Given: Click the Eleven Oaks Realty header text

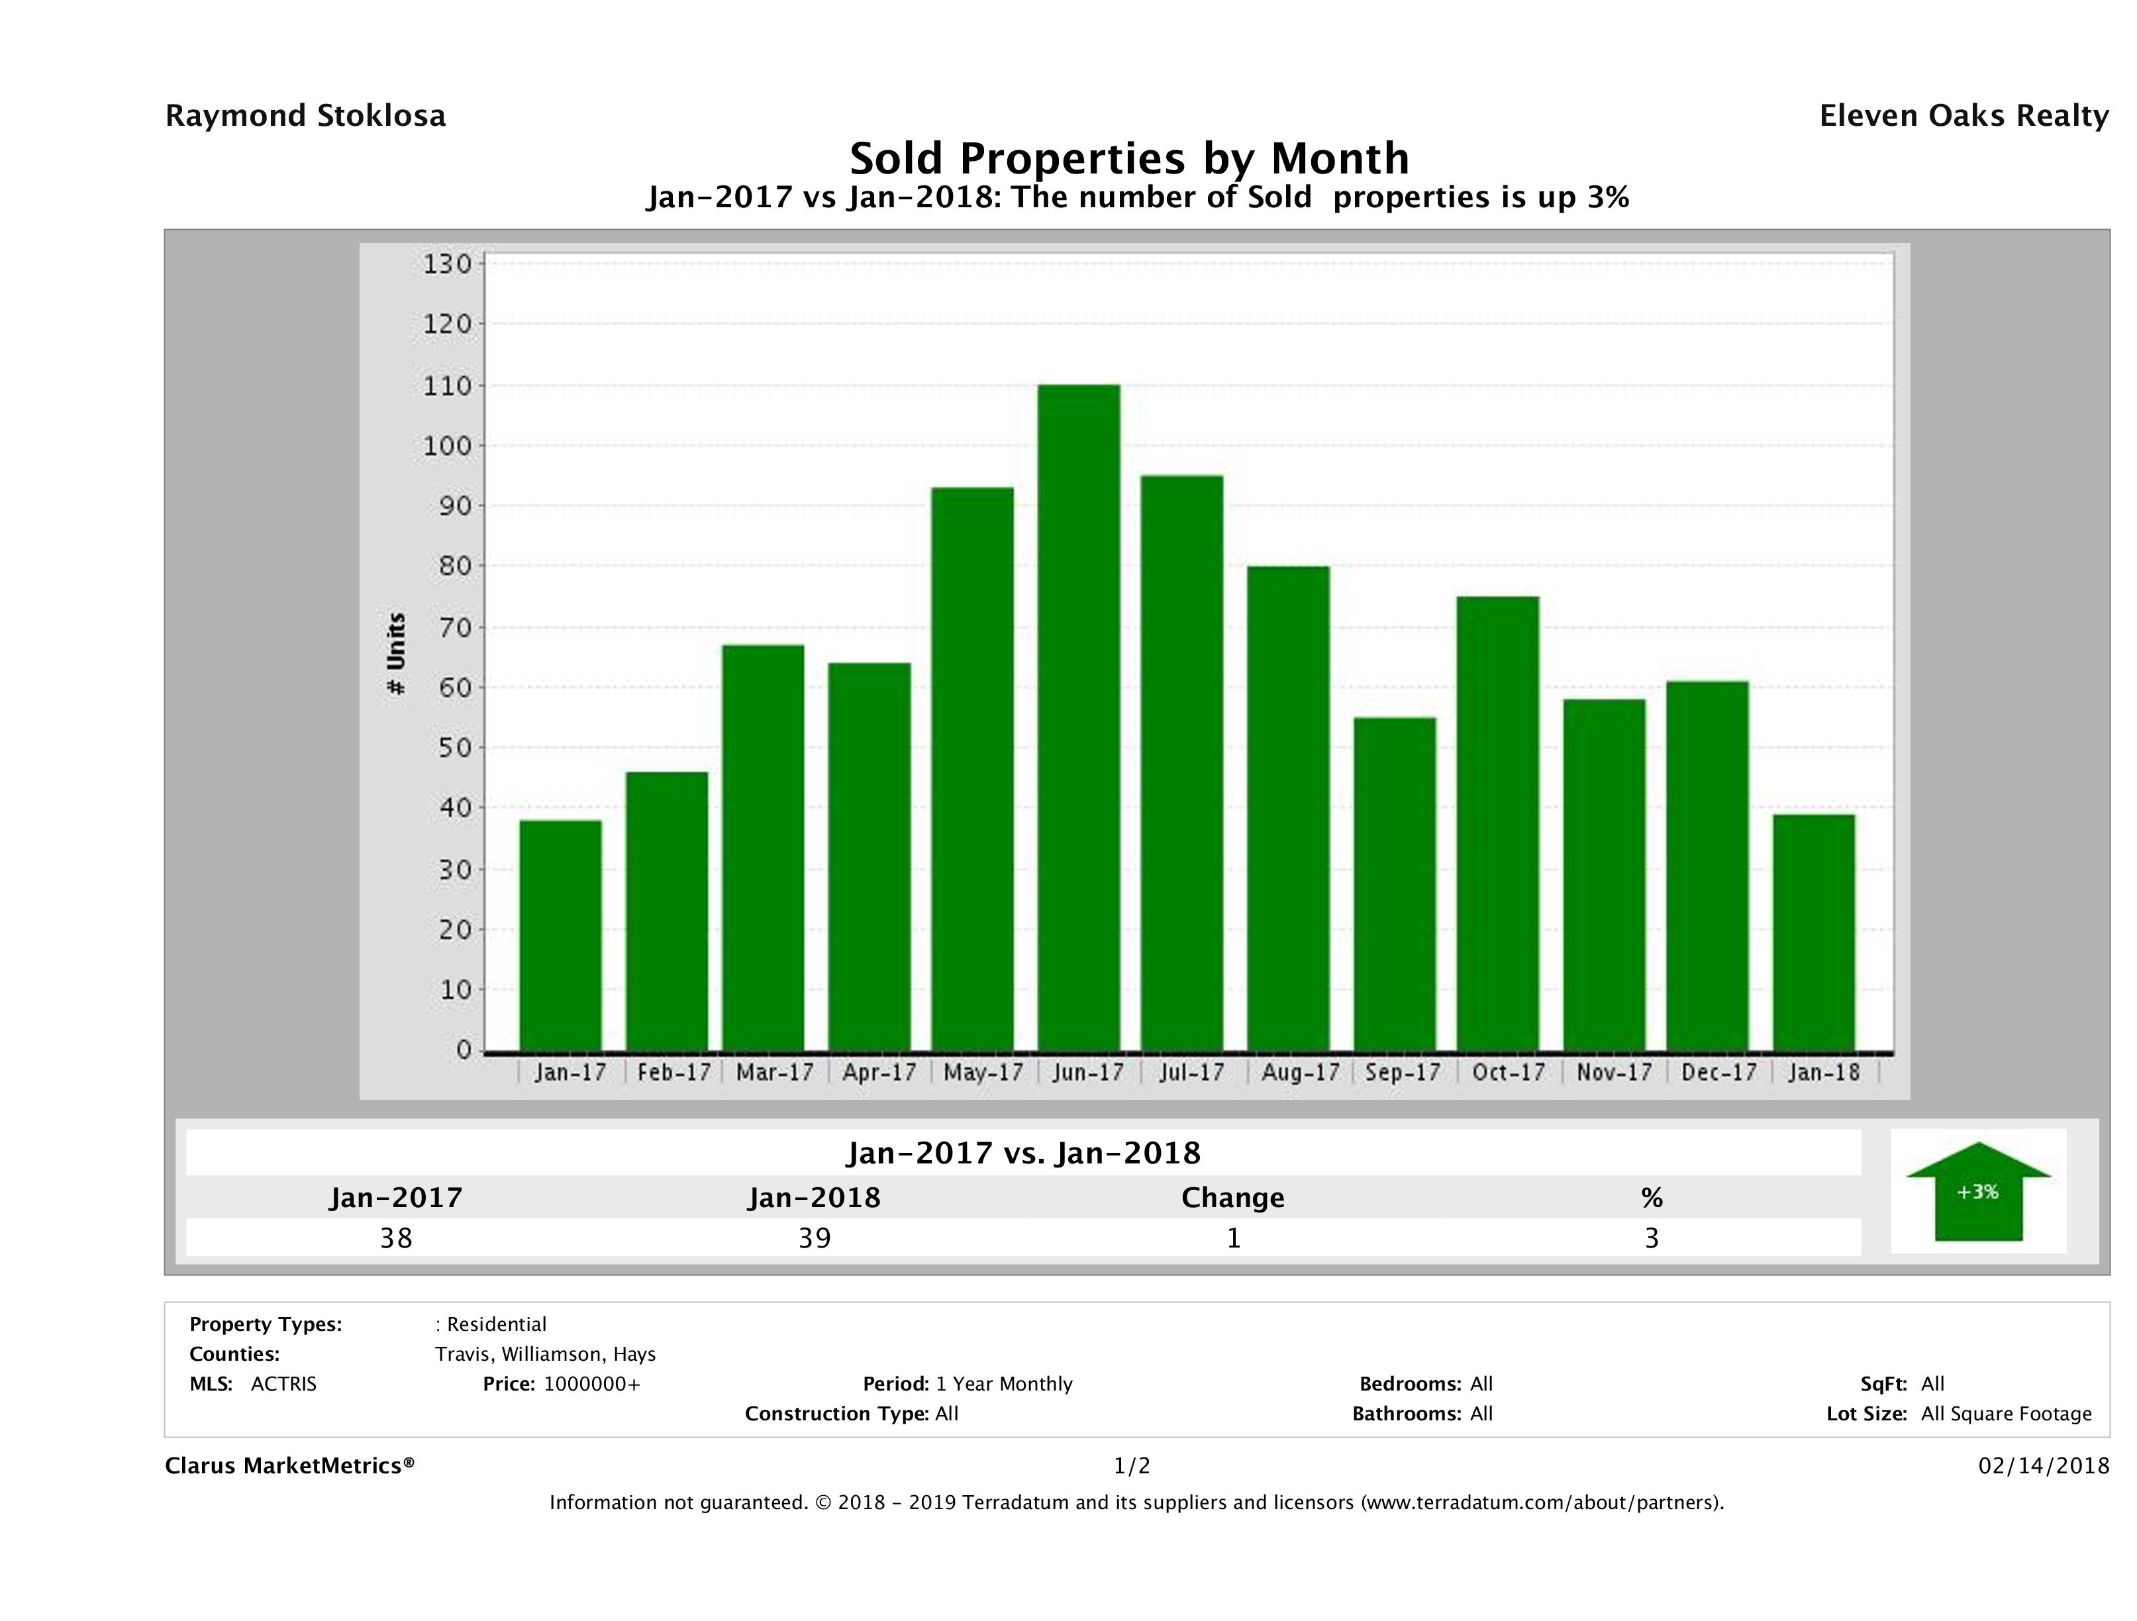Looking at the screenshot, I should pos(1963,116).
